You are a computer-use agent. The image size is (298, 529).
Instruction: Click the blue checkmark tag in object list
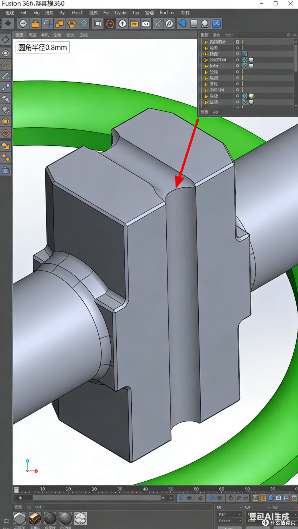[245, 54]
